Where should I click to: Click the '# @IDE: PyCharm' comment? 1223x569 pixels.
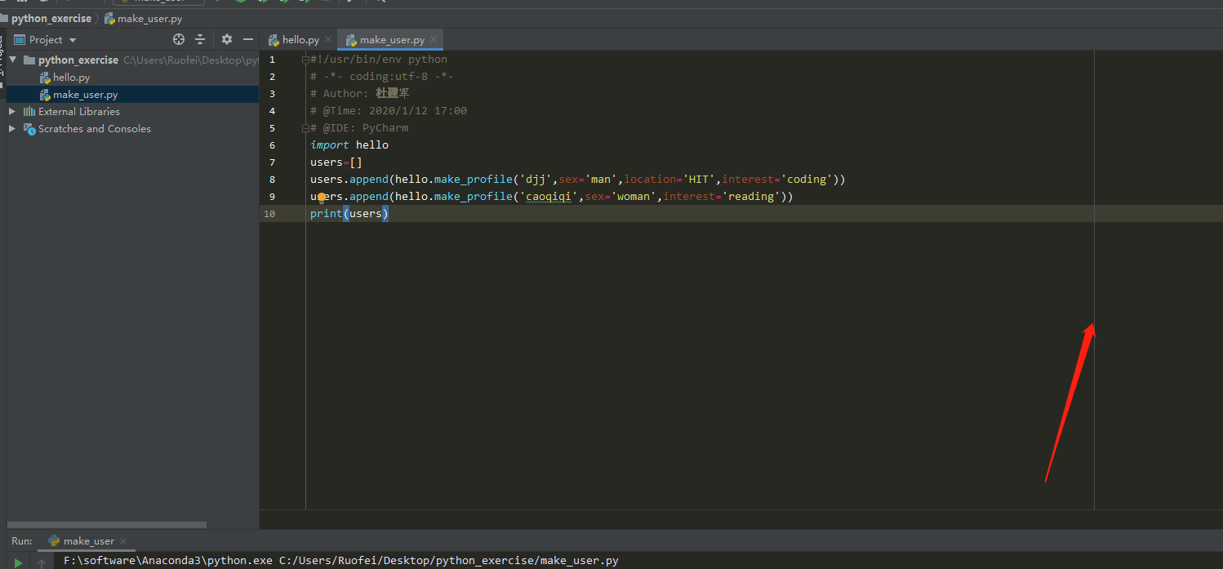tap(359, 128)
